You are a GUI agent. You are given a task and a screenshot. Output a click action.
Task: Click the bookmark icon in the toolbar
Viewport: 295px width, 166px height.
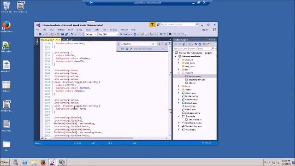point(170,34)
